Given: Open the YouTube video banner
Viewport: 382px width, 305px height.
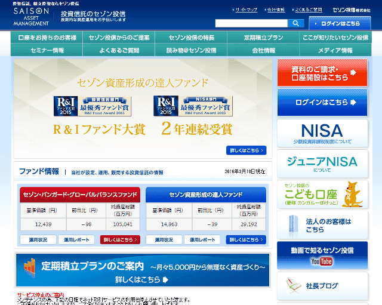Looking at the screenshot, I should pos(322,255).
